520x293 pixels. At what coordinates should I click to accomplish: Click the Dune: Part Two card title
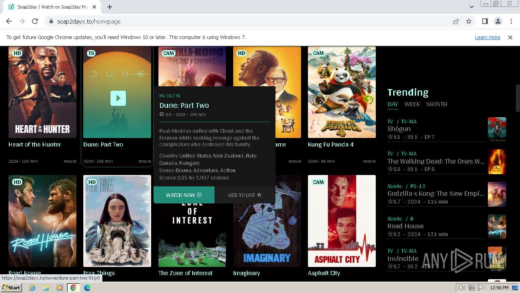point(103,144)
